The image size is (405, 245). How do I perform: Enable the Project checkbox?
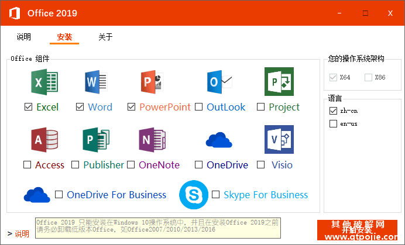click(260, 106)
